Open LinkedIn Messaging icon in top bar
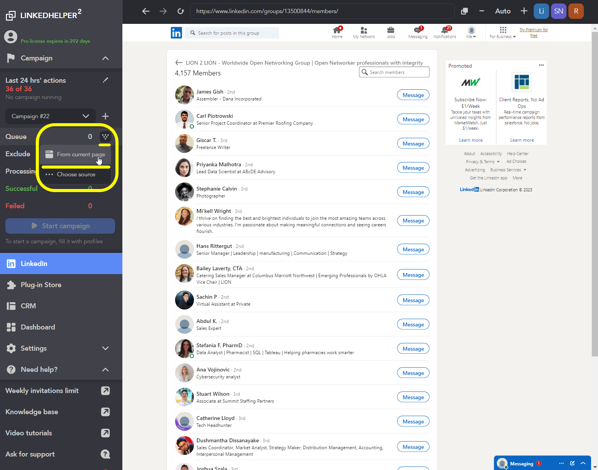This screenshot has width=598, height=470. pos(418,30)
